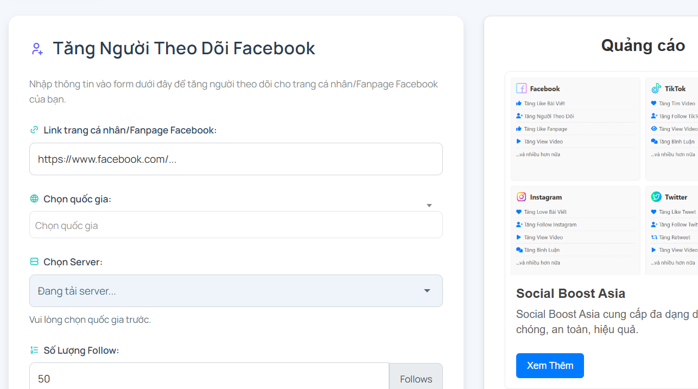698x389 pixels.
Task: Expand the Đang tải server dropdown
Action: pyautogui.click(x=236, y=291)
